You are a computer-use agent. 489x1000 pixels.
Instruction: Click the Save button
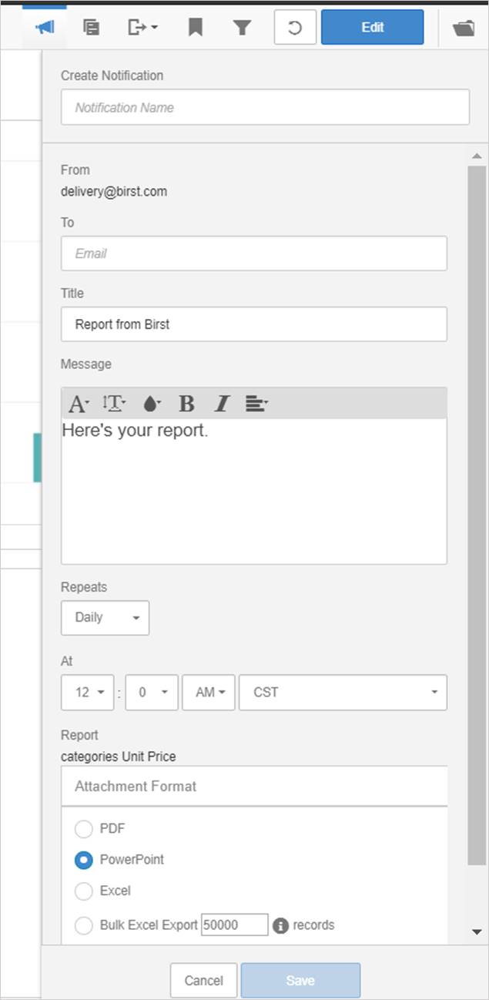(300, 981)
